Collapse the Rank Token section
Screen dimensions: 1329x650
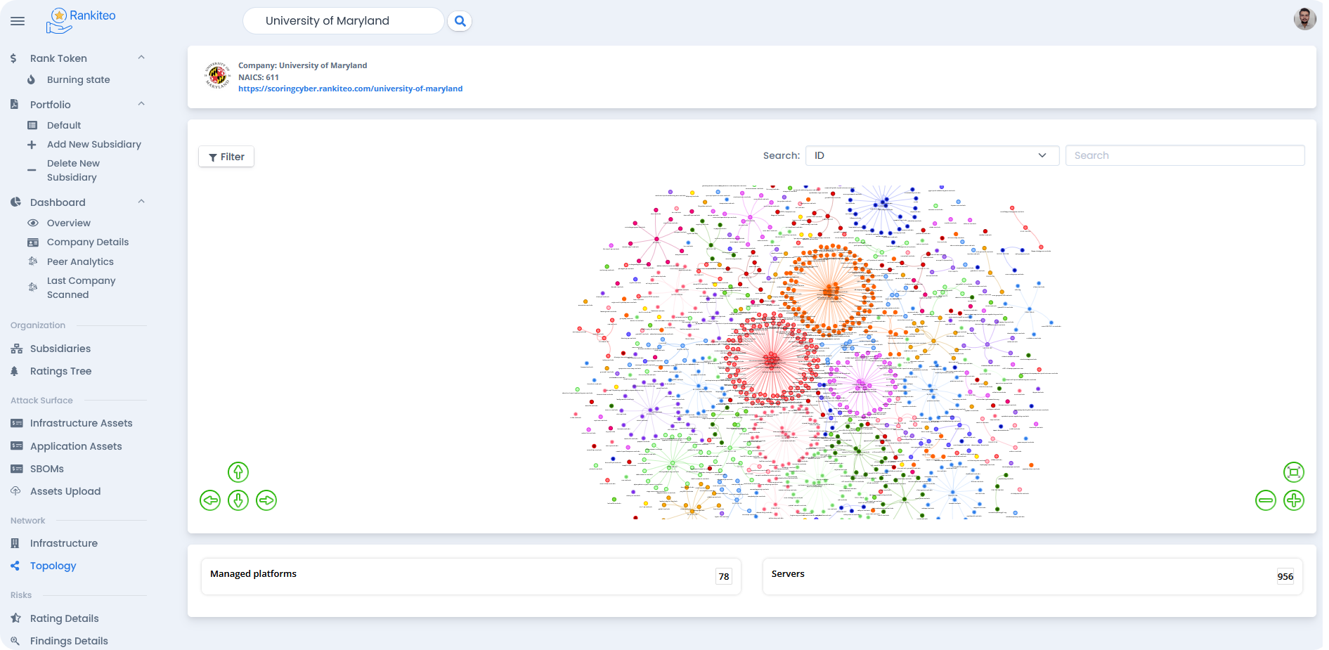click(x=141, y=58)
